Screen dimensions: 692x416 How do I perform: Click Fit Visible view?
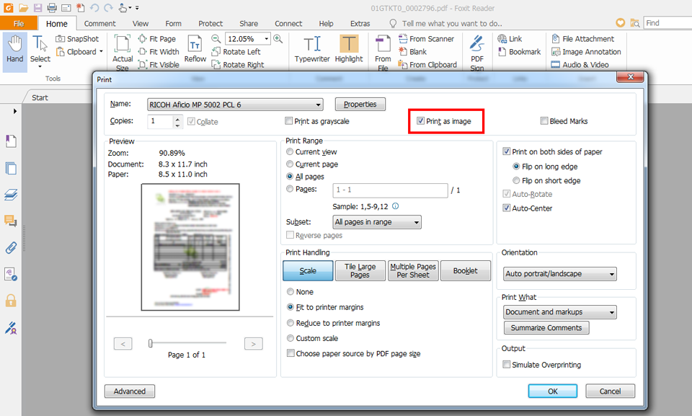[159, 64]
